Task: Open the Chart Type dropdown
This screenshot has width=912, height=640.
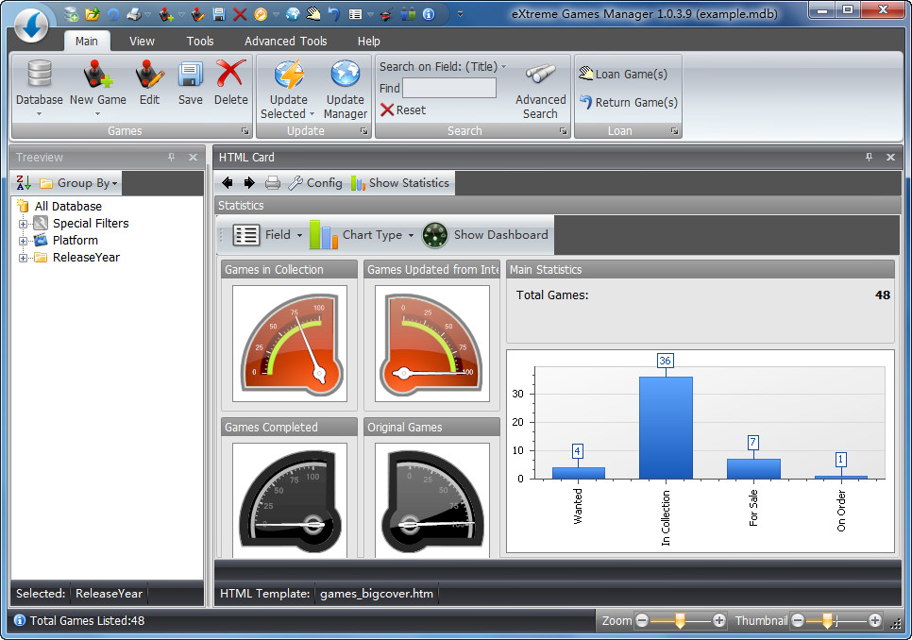Action: pos(362,235)
